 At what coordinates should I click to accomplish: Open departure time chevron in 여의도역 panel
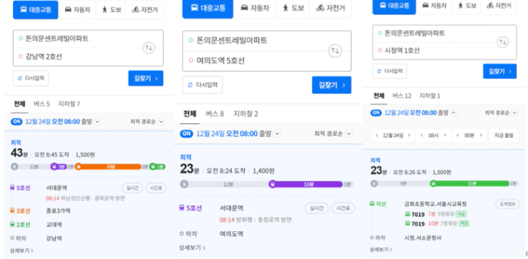coord(278,133)
